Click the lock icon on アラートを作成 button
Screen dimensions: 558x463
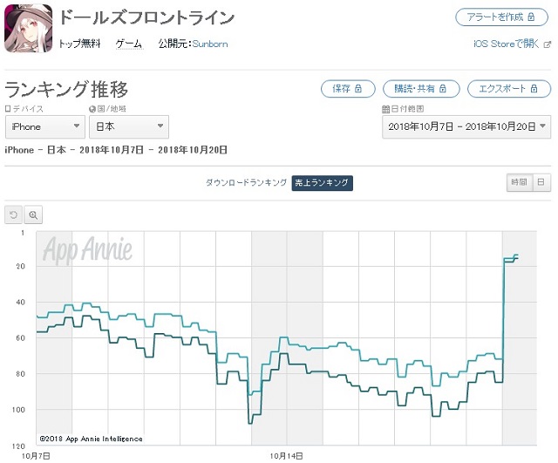531,17
